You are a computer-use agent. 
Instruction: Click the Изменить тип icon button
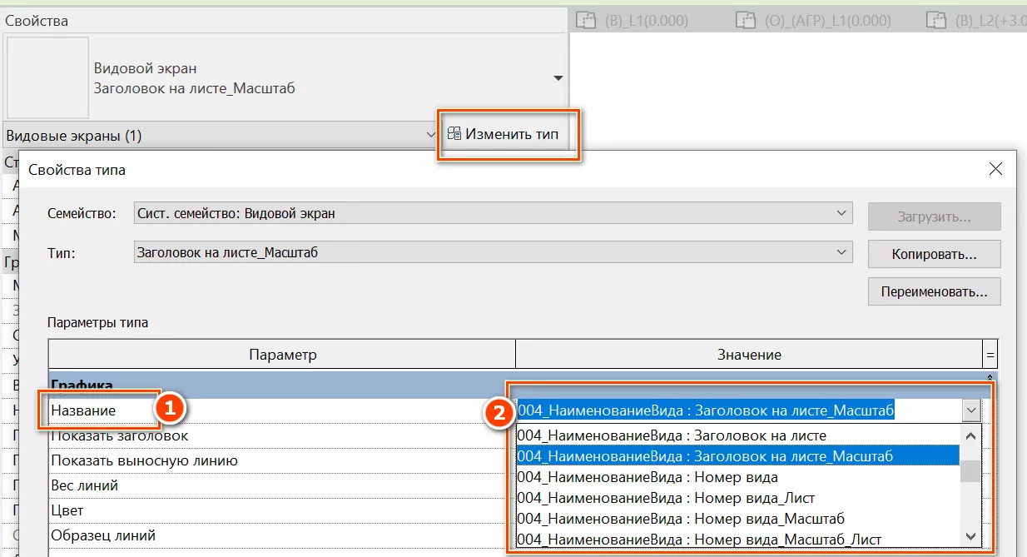pos(454,133)
